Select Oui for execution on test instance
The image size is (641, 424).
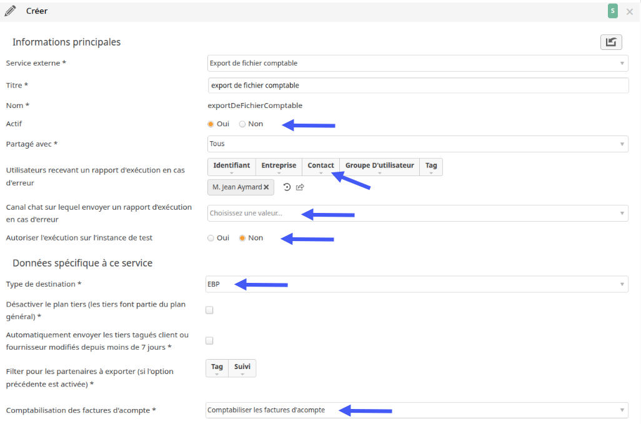(211, 238)
